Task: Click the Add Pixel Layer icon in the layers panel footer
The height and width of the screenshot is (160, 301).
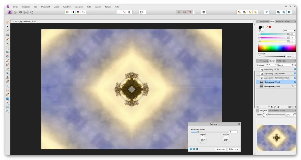Action: (292, 107)
